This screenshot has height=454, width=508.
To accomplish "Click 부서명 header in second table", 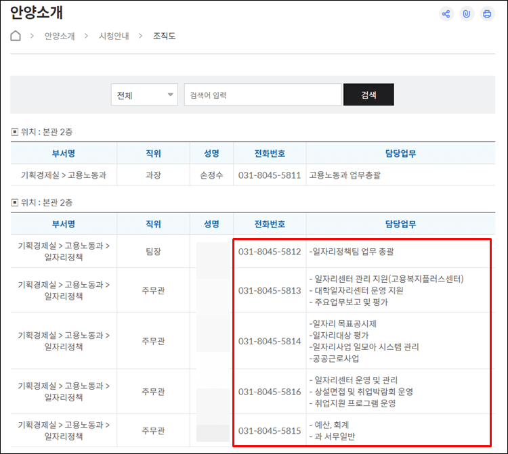I will tap(64, 224).
